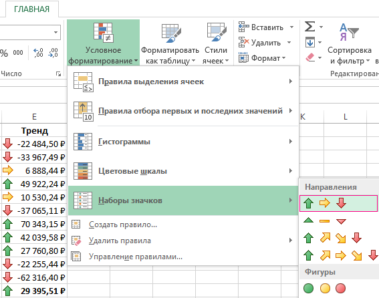Click the Вставить cells icon

[243, 27]
